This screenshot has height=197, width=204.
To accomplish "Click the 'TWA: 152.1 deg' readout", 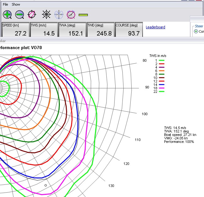I will pos(176,131).
